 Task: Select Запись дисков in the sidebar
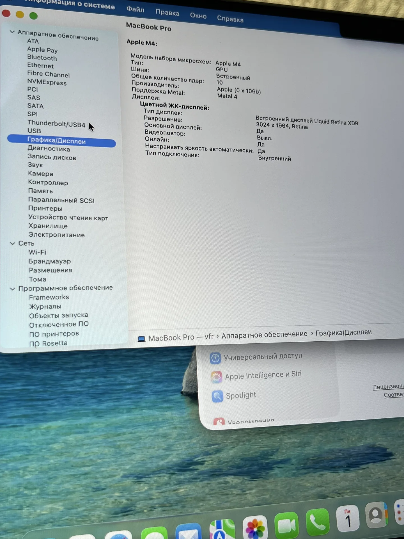(52, 157)
